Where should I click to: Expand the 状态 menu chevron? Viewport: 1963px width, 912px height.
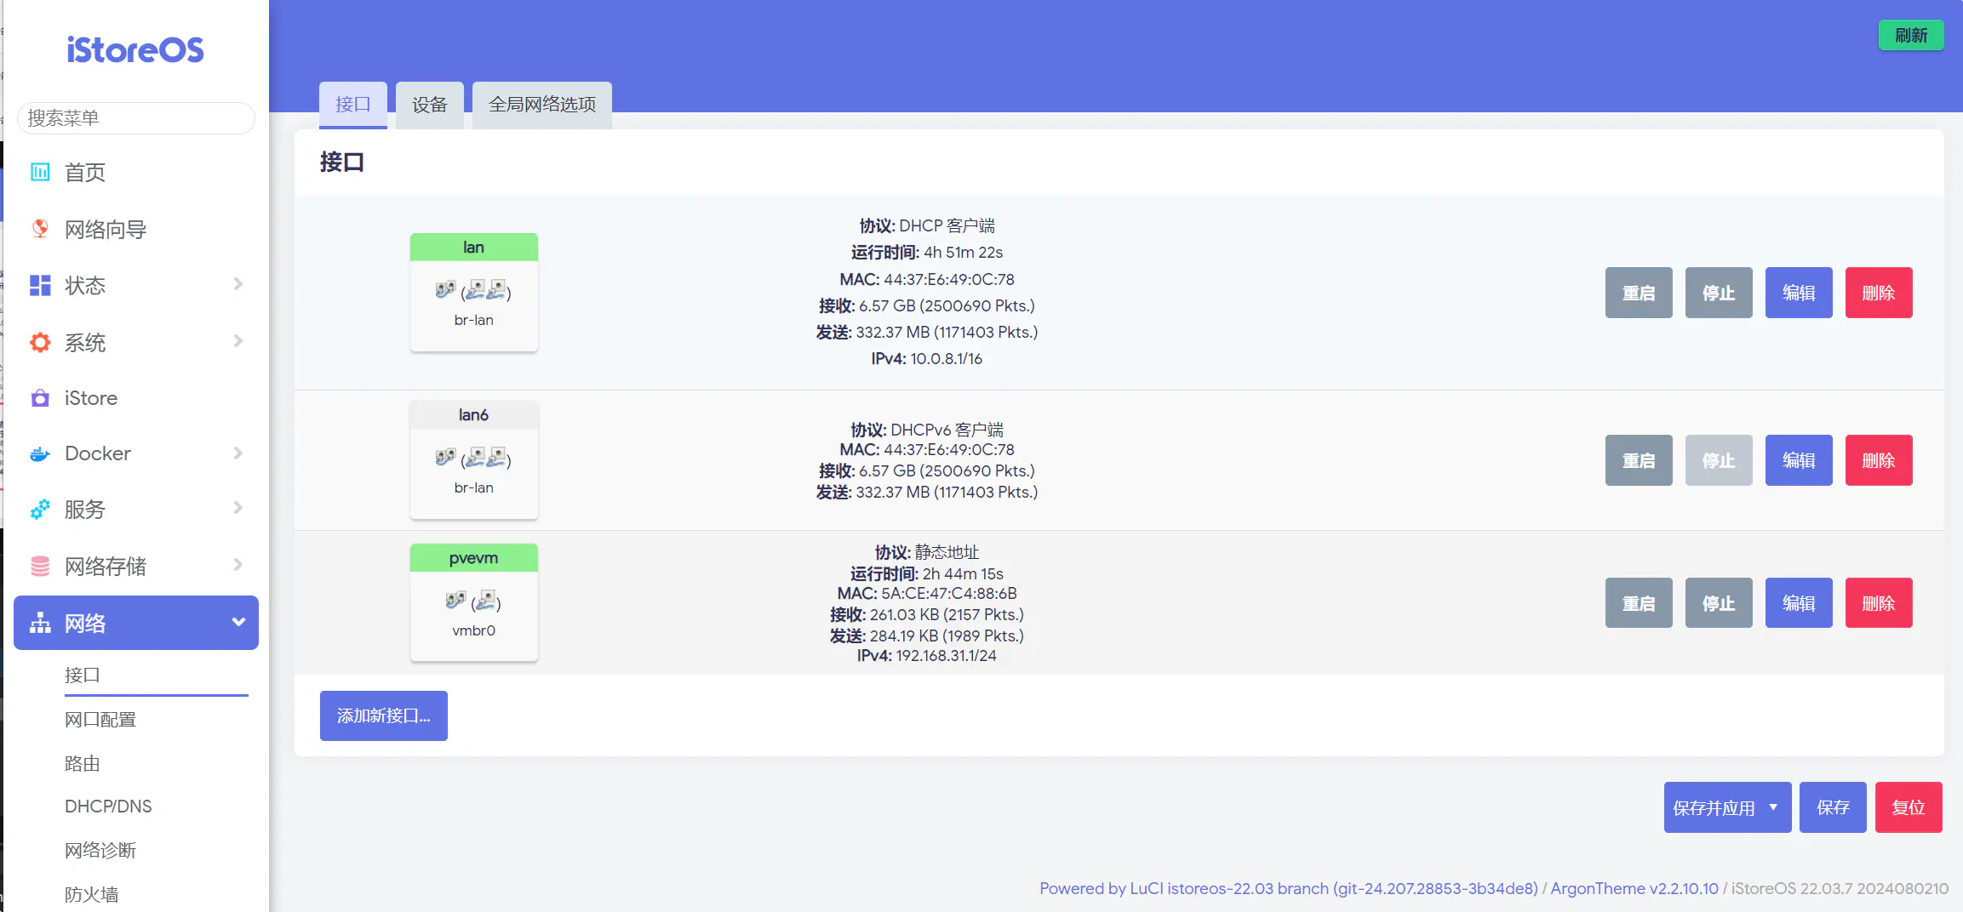[238, 284]
